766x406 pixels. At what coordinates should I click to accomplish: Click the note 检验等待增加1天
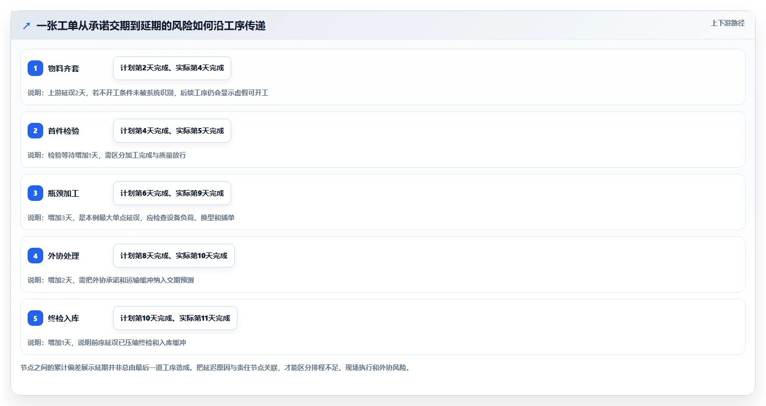coord(107,155)
